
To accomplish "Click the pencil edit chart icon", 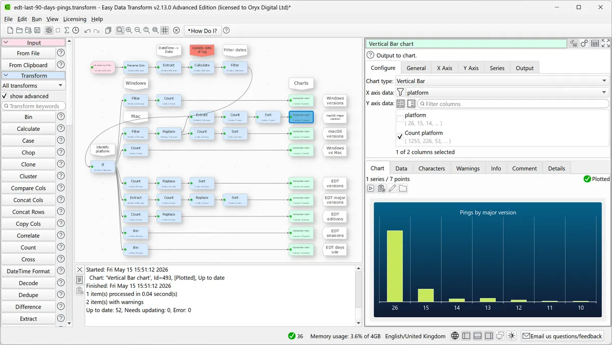I will pos(392,188).
